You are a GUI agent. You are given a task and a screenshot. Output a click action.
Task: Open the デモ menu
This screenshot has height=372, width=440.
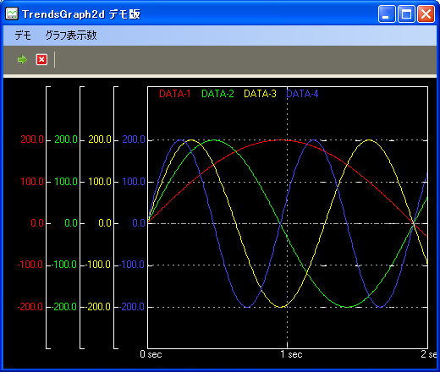point(23,36)
